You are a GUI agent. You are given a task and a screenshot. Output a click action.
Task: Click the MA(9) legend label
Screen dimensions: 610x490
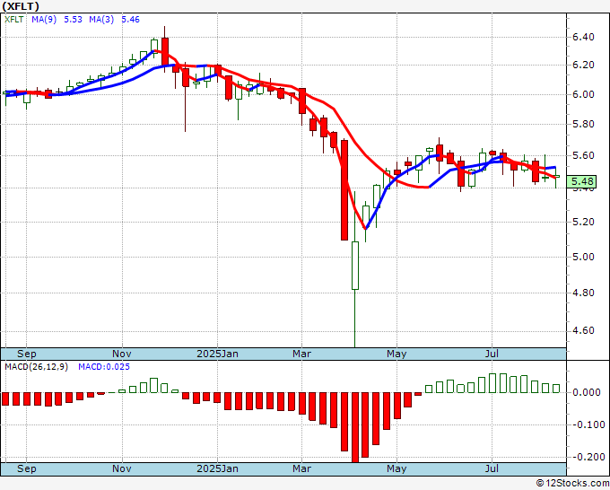point(44,20)
